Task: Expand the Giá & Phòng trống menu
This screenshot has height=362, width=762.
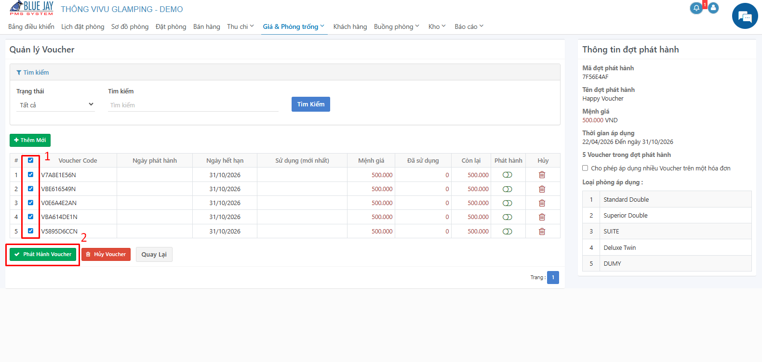Action: coord(294,26)
